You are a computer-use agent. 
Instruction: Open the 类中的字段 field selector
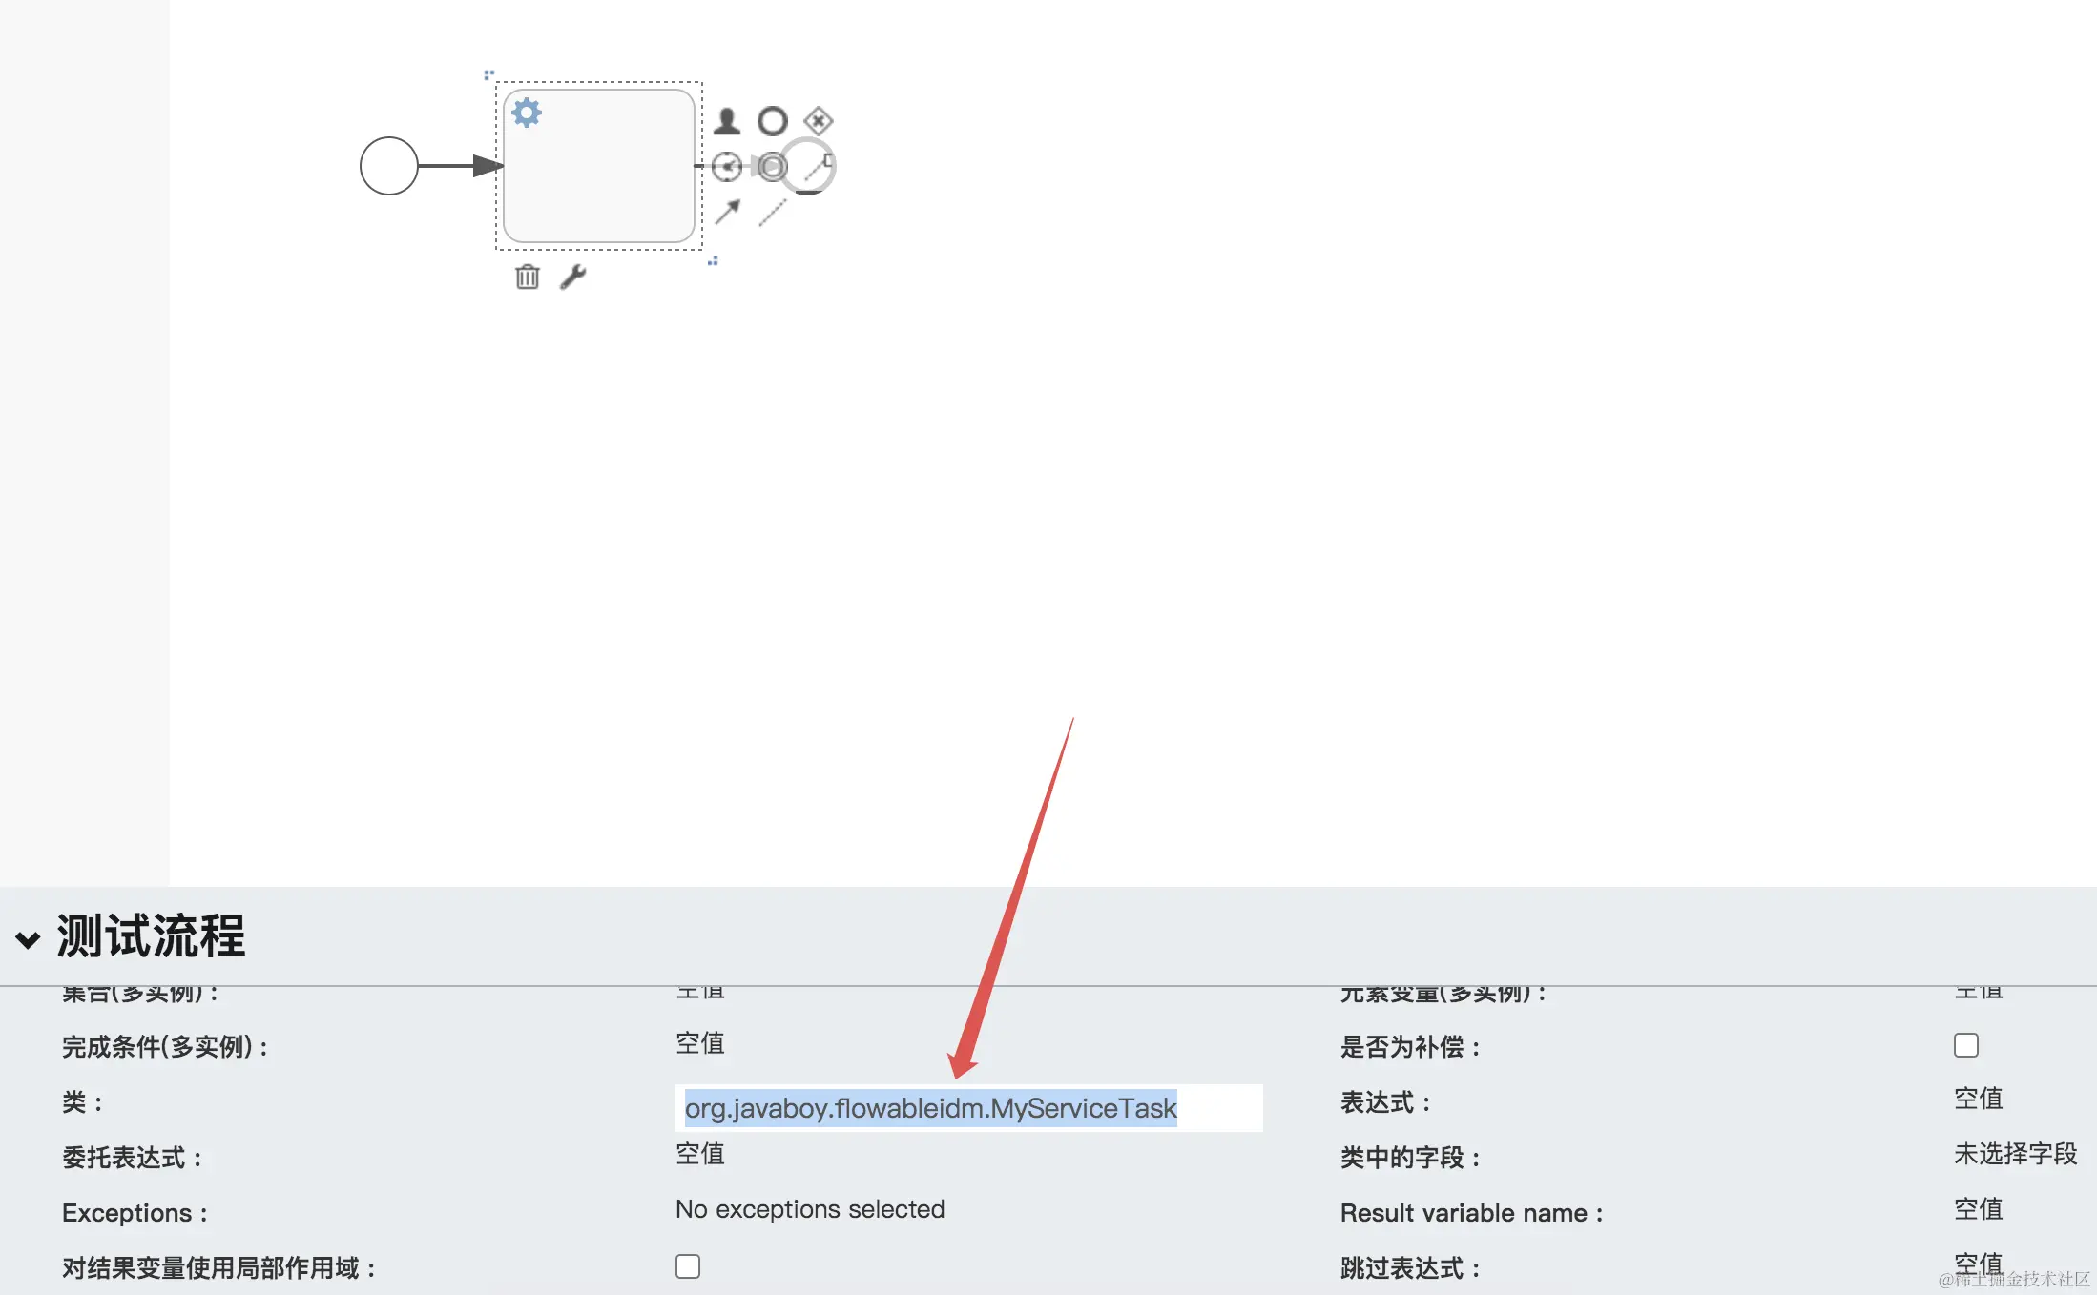click(2015, 1154)
